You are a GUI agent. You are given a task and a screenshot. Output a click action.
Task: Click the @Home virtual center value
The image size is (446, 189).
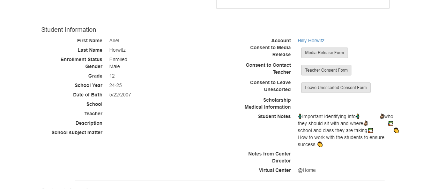coord(307,170)
